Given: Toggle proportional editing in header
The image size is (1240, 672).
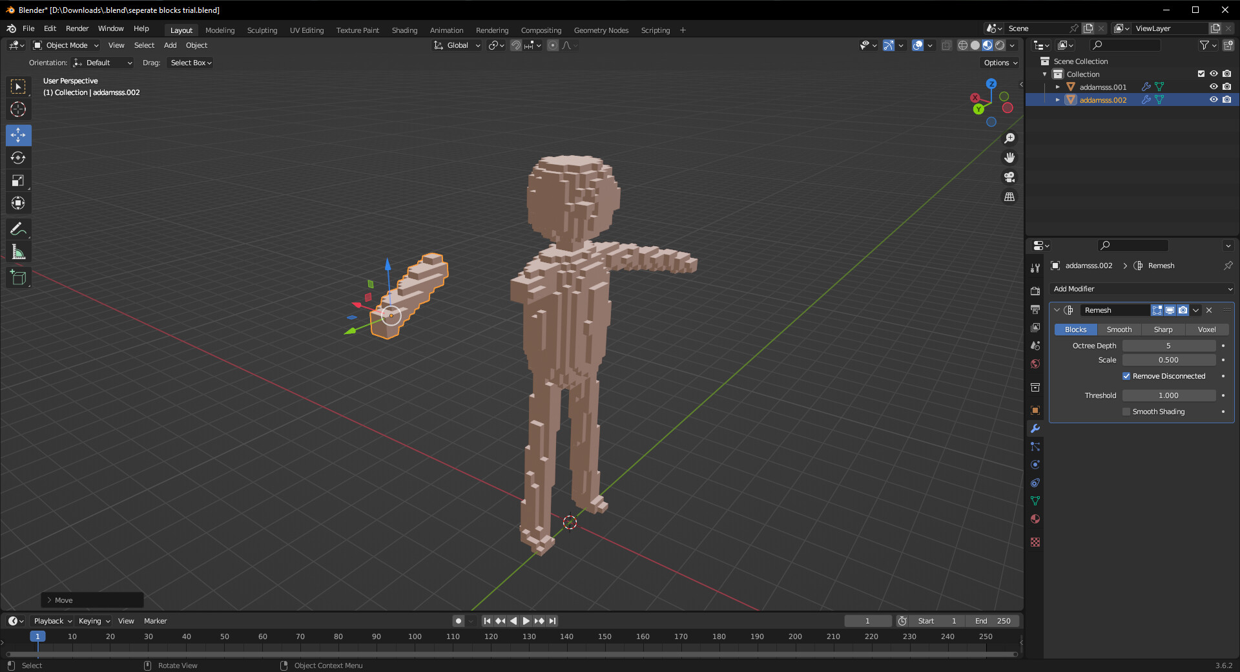Looking at the screenshot, I should coord(553,45).
